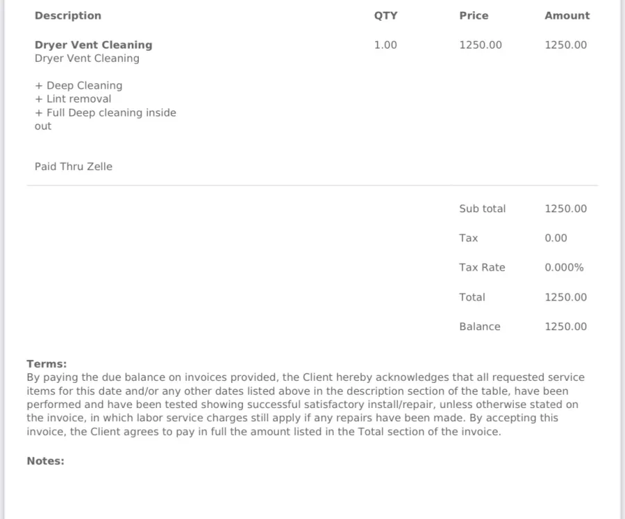
Task: Click the terms paragraph text
Action: 306,405
